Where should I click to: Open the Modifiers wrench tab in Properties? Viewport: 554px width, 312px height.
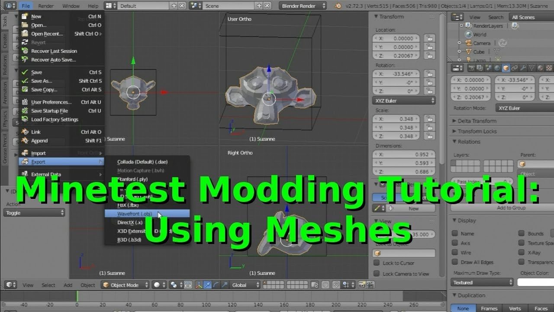click(523, 68)
